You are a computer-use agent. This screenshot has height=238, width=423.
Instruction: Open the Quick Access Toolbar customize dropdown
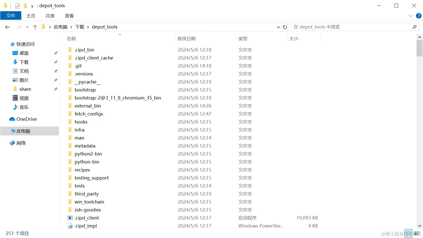(x=32, y=6)
